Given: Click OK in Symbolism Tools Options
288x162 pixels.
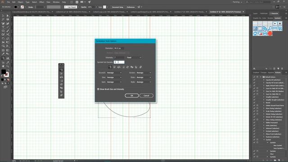Looking at the screenshot, I should click(x=132, y=95).
